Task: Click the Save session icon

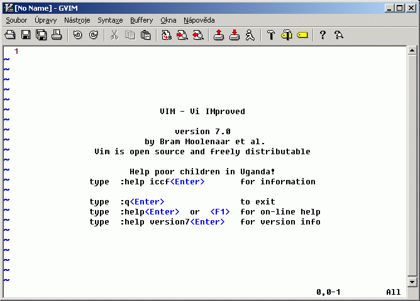Action: (235, 35)
